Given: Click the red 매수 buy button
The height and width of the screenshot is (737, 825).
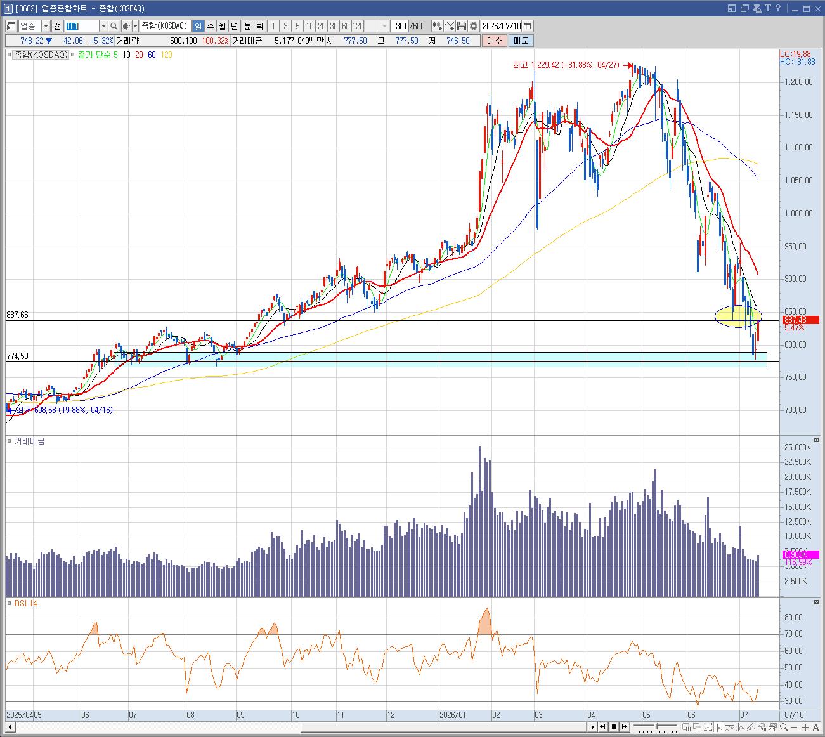Looking at the screenshot, I should pos(495,41).
